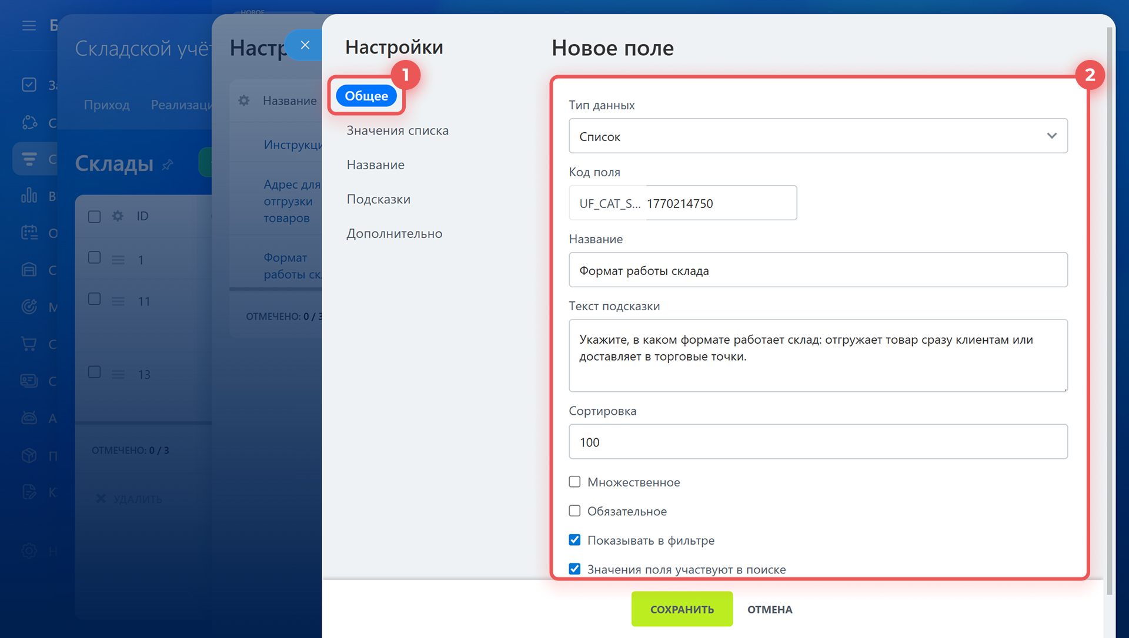The width and height of the screenshot is (1129, 638).
Task: Enable the Множественное checkbox
Action: (x=574, y=482)
